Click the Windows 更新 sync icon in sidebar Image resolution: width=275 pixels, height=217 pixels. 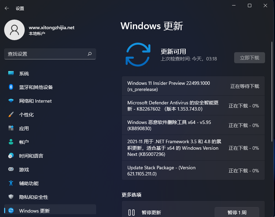(11, 210)
